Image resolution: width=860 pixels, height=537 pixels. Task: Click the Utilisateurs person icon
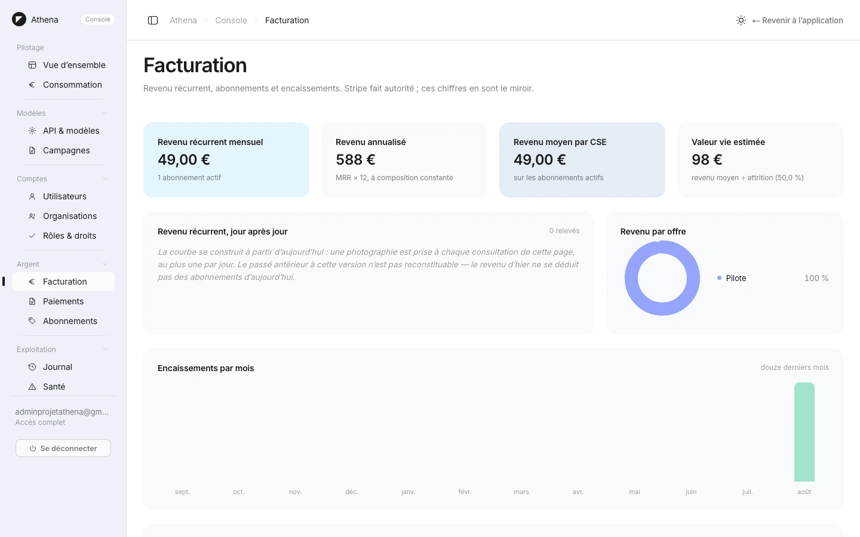[32, 196]
